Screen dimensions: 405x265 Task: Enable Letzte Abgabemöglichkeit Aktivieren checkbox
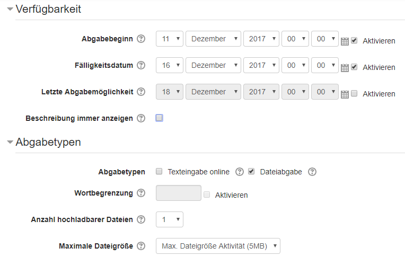point(354,93)
